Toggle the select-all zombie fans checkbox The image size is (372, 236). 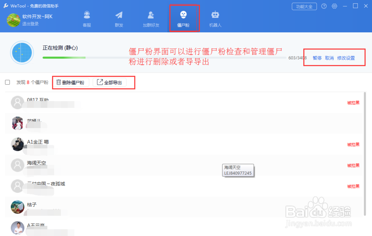coord(7,82)
